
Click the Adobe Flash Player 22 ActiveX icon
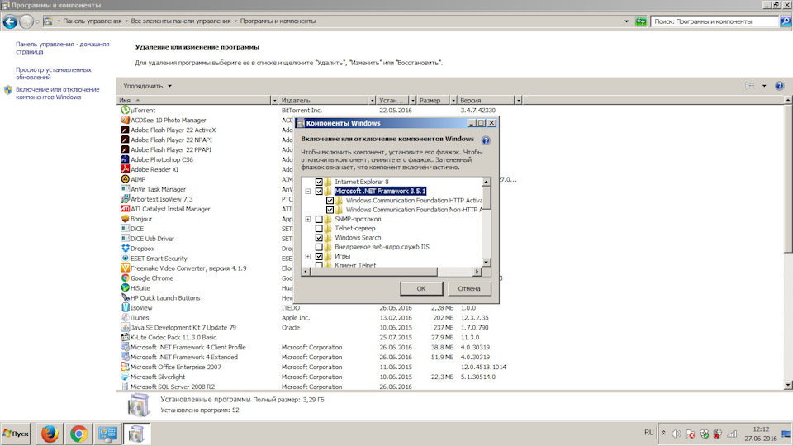125,130
